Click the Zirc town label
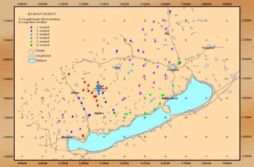 (x=167, y=34)
